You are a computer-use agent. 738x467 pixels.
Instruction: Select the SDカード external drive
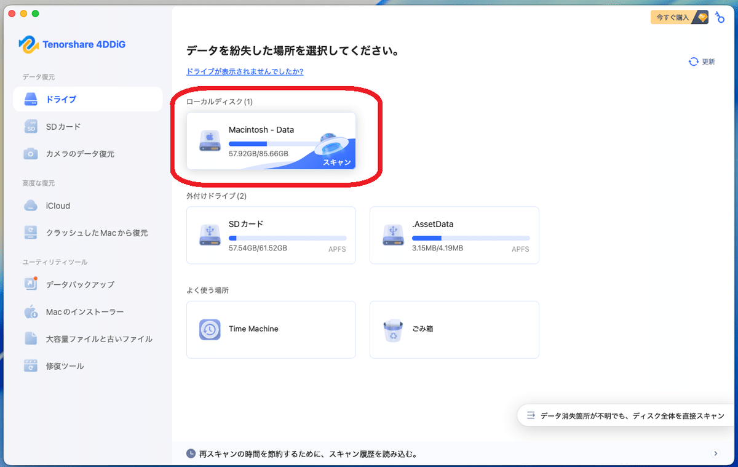(271, 235)
